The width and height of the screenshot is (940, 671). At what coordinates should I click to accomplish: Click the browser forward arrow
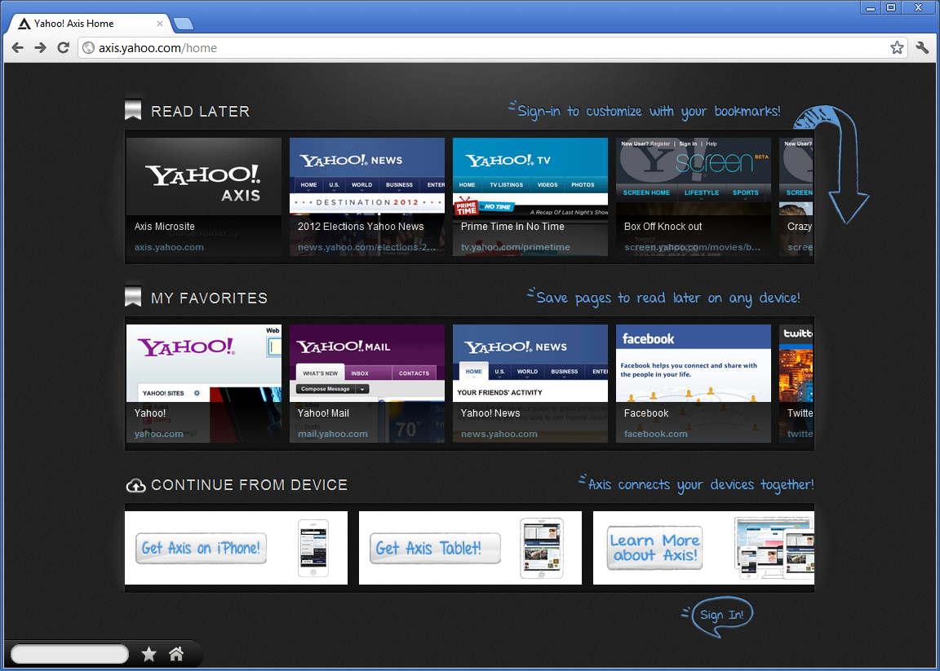(x=40, y=48)
